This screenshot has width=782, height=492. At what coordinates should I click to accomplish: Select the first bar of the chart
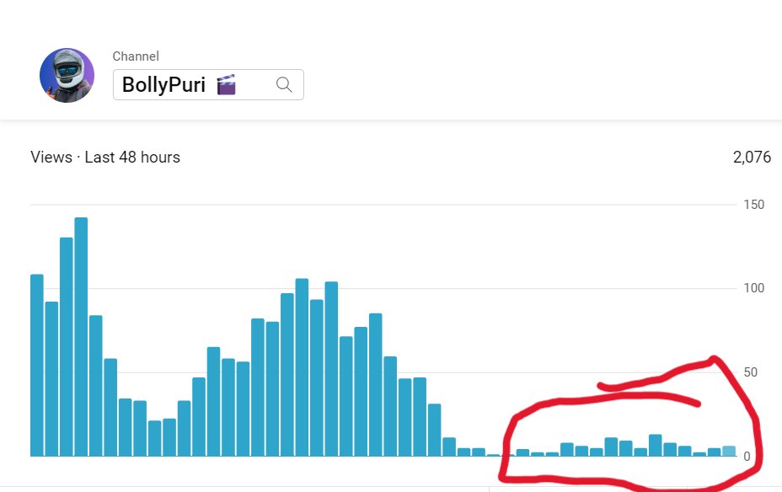(x=37, y=366)
